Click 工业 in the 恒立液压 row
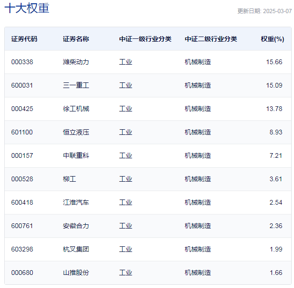 (125, 133)
